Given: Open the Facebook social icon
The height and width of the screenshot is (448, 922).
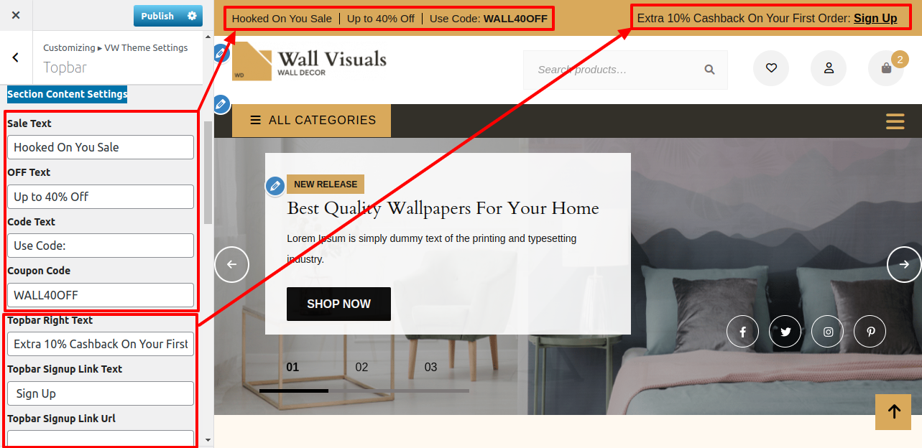Looking at the screenshot, I should [x=743, y=332].
